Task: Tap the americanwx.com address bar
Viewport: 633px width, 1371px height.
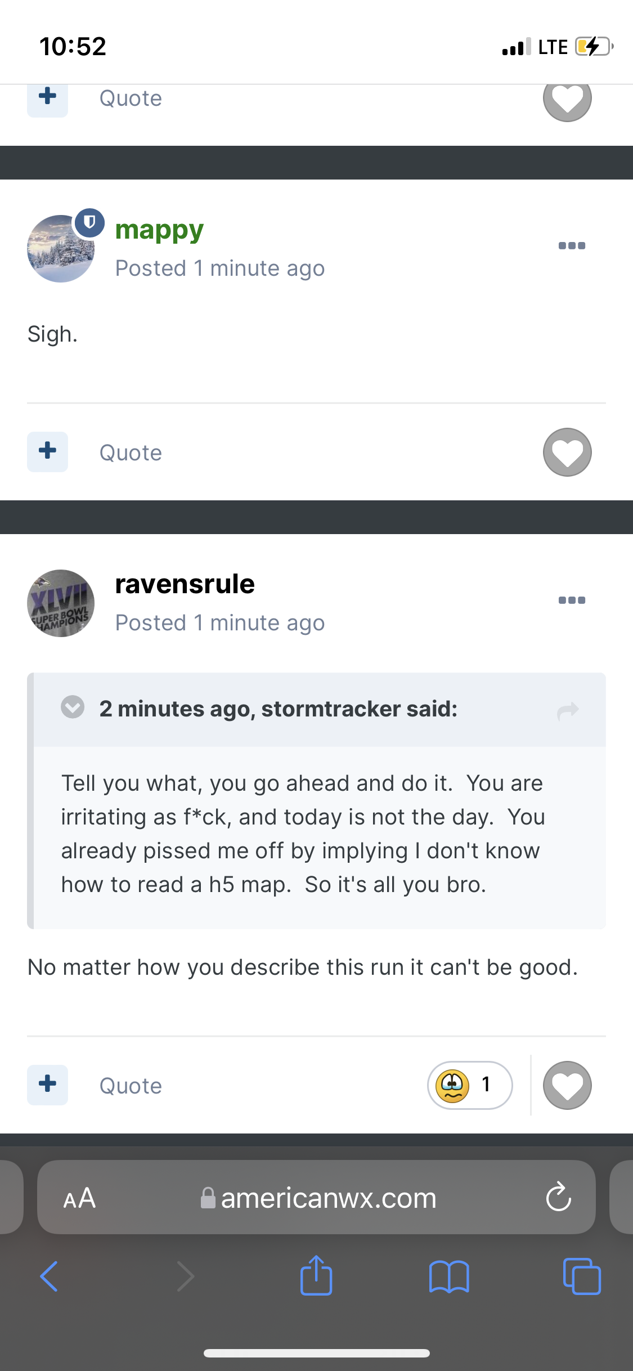Action: (x=316, y=1197)
